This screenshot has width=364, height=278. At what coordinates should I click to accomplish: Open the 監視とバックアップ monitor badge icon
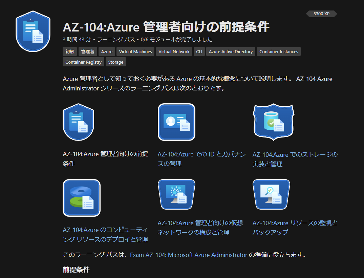(x=271, y=194)
